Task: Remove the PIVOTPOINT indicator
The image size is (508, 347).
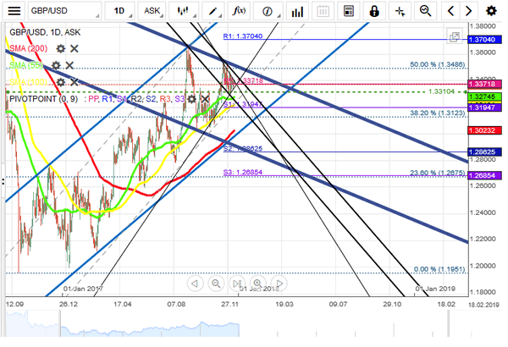Action: pos(204,99)
